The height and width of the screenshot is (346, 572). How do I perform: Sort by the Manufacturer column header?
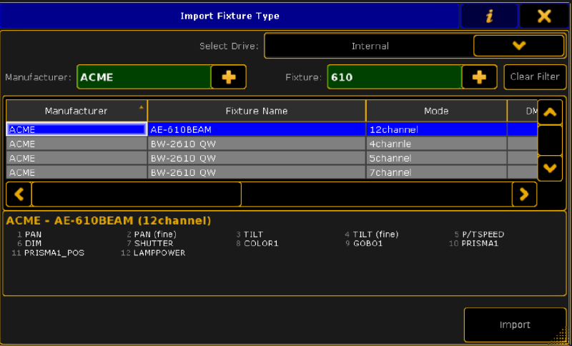click(77, 111)
